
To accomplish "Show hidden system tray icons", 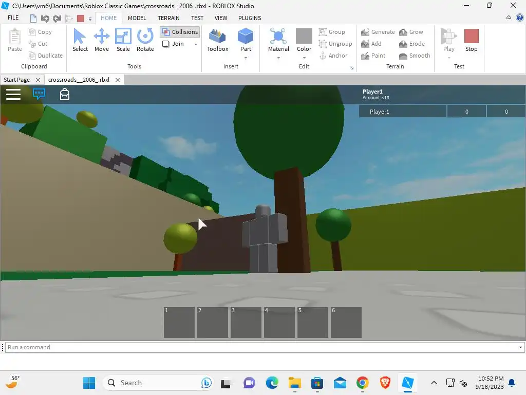I will (x=434, y=383).
